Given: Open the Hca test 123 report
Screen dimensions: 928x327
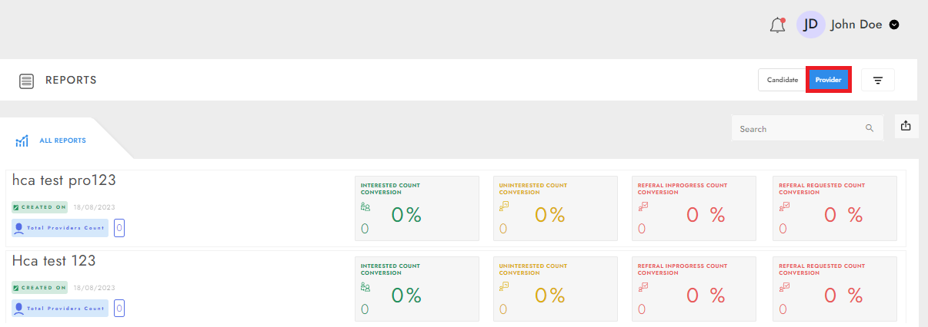Looking at the screenshot, I should [x=54, y=261].
